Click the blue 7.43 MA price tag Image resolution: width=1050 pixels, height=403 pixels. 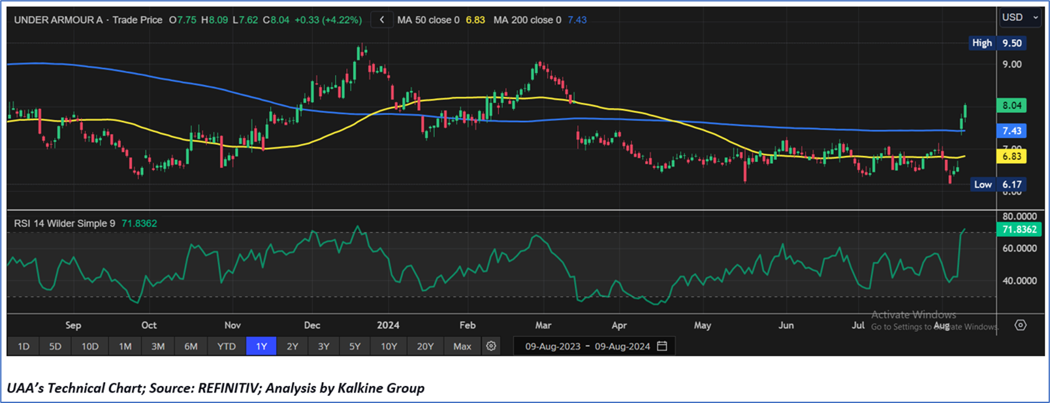[x=1011, y=131]
